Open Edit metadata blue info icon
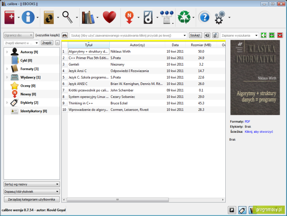This screenshot has height=216, width=287. [x=28, y=17]
